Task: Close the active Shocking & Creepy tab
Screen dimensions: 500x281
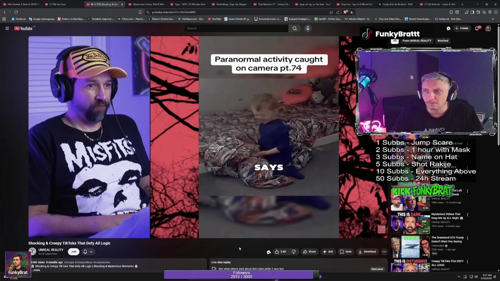Action: click(x=122, y=4)
